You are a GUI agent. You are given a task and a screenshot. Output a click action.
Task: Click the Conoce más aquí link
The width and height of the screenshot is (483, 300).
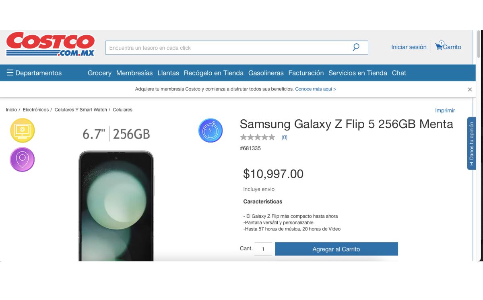pyautogui.click(x=316, y=89)
